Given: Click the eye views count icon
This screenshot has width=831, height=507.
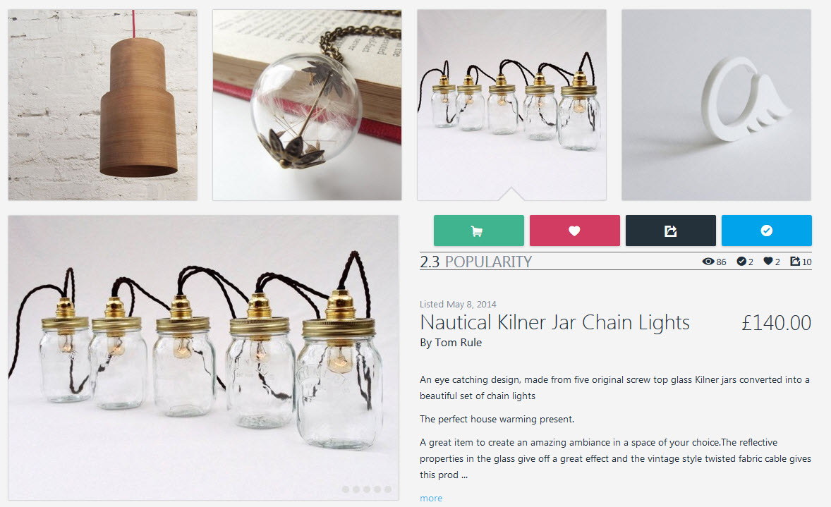Looking at the screenshot, I should tap(708, 262).
